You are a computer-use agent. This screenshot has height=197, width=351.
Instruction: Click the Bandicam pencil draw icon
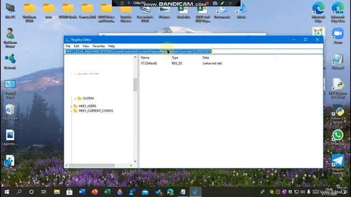[222, 3]
